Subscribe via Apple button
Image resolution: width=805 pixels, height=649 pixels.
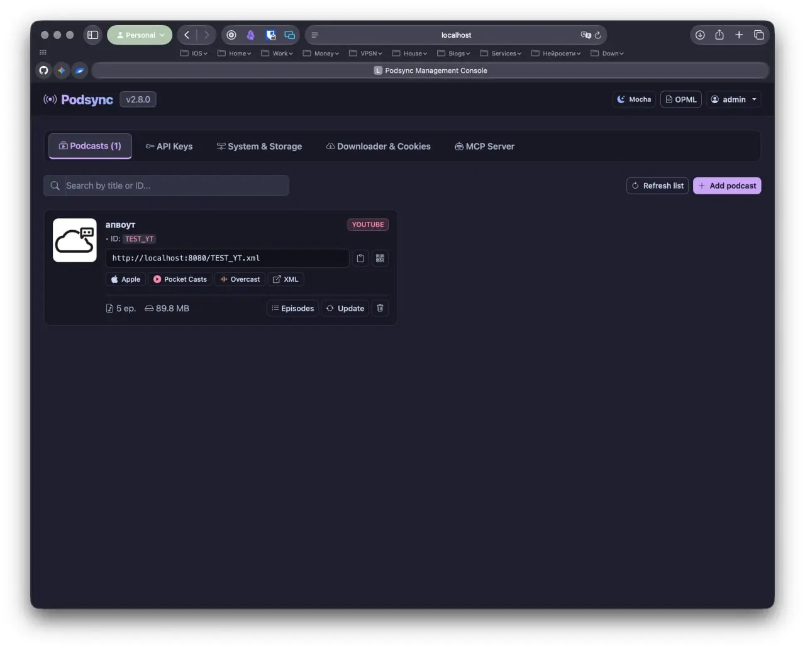[126, 279]
